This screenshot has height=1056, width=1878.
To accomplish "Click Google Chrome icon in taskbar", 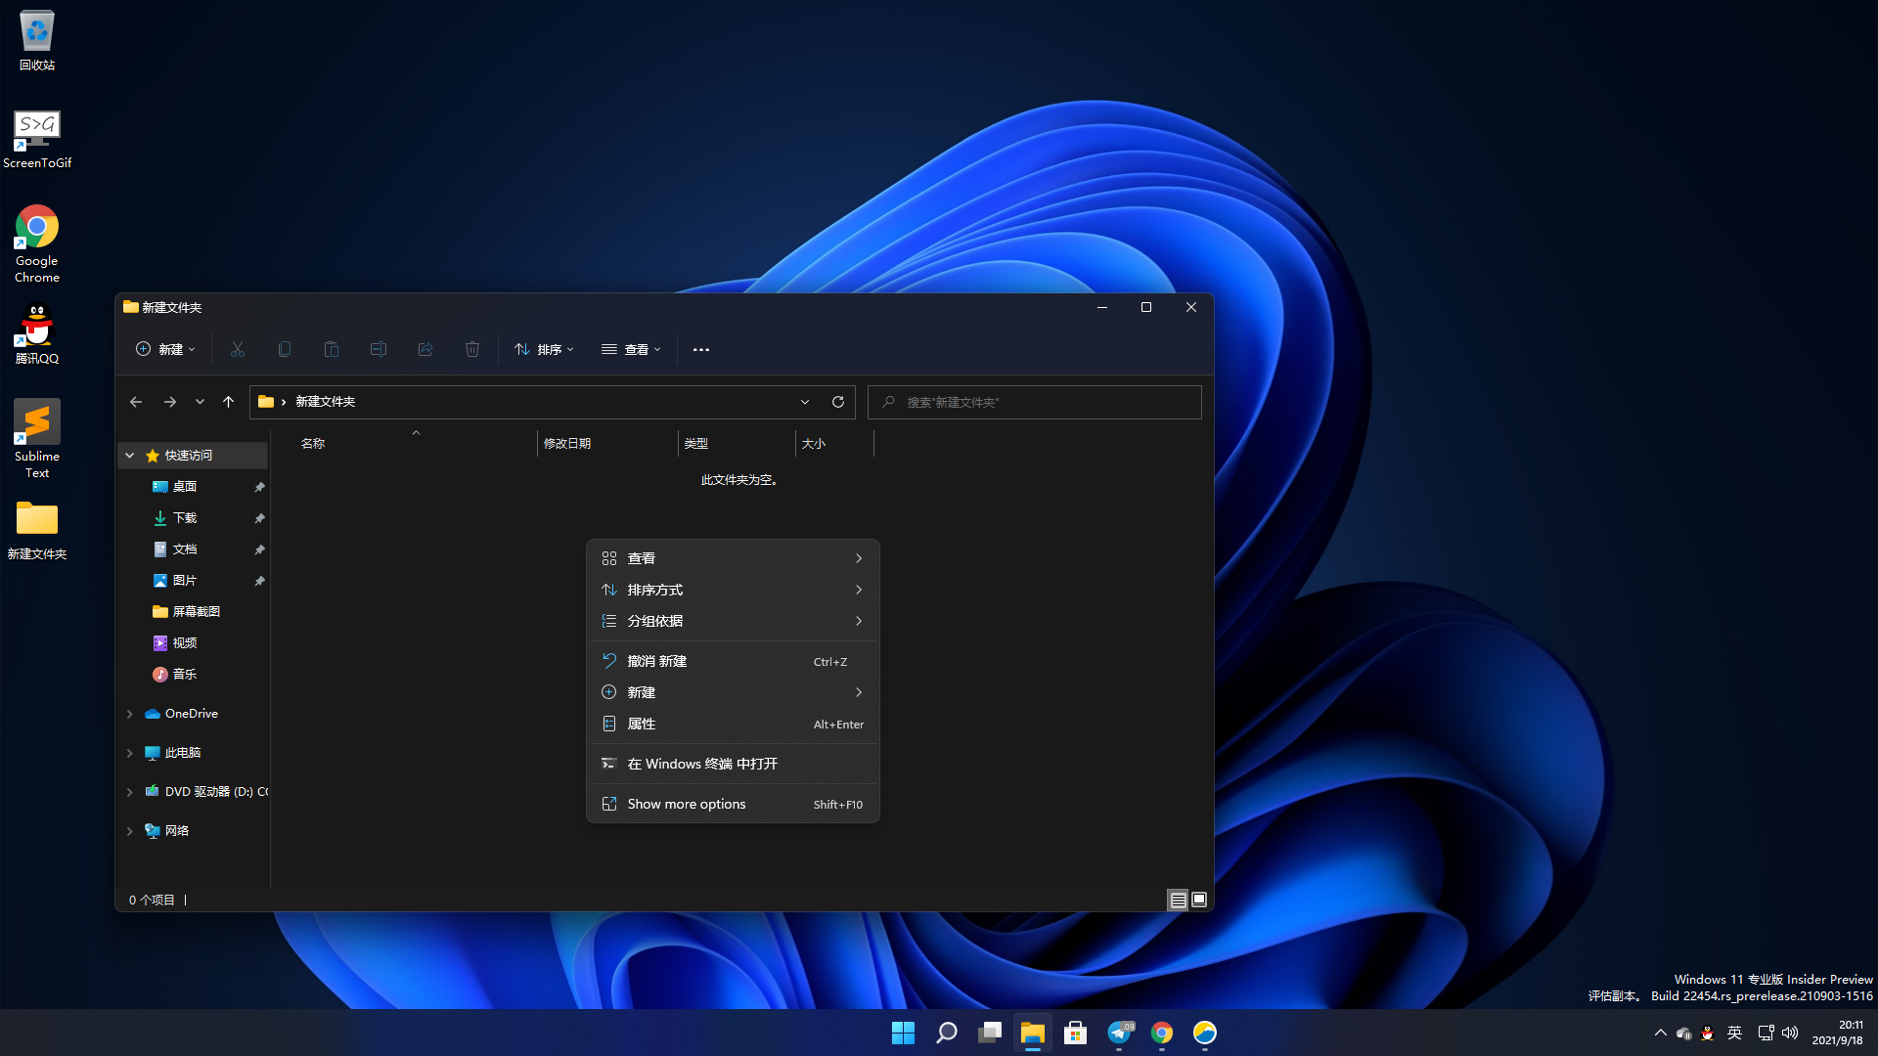I will pos(1162,1032).
